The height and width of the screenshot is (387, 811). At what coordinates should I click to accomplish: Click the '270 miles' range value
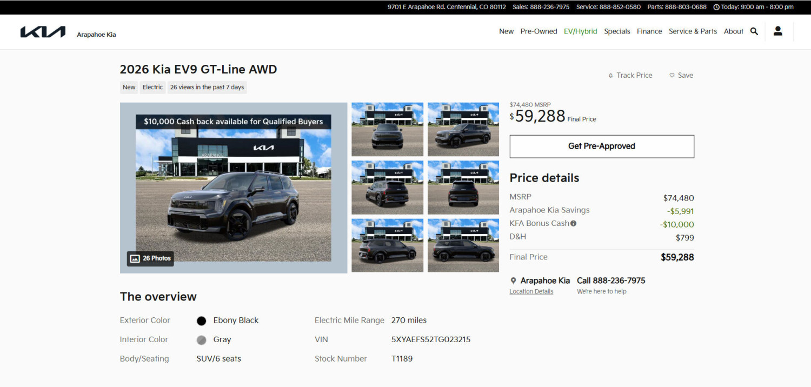click(x=409, y=320)
